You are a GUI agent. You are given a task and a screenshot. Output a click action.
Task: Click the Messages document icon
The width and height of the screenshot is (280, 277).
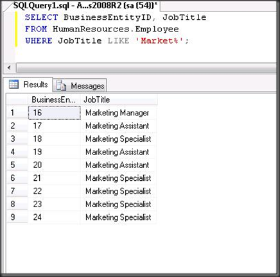(61, 85)
